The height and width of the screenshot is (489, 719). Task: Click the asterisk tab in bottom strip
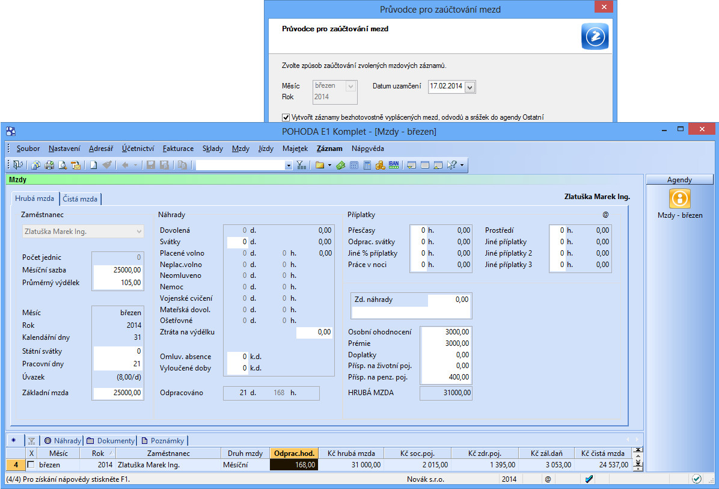pos(13,441)
